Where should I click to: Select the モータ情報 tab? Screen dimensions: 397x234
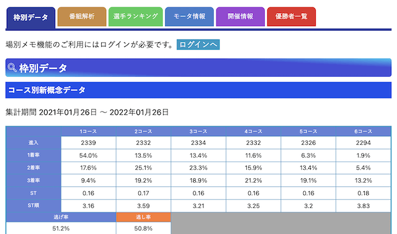tap(189, 17)
